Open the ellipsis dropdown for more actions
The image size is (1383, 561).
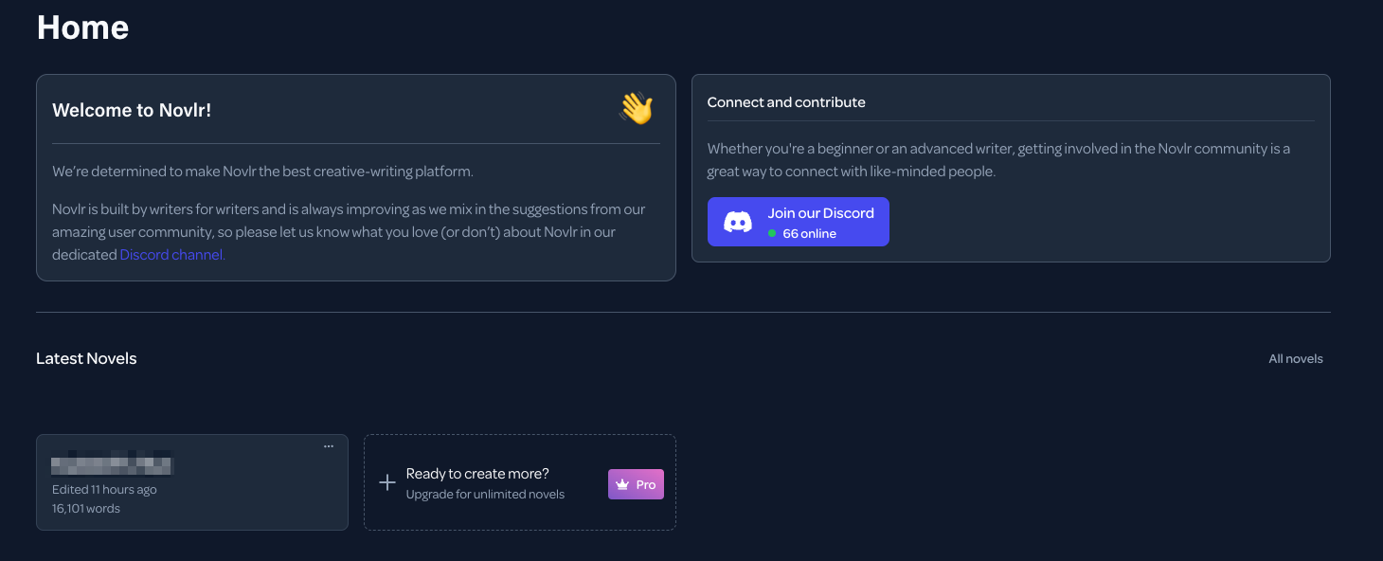click(x=329, y=445)
